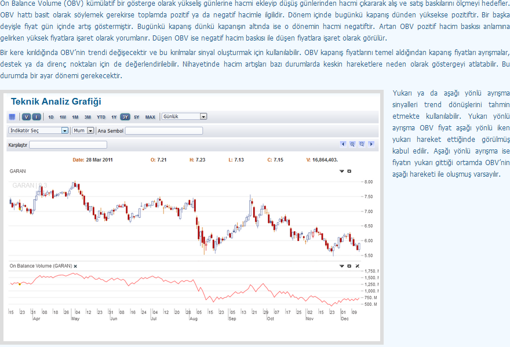Select the 1D time range
The height and width of the screenshot is (347, 510).
(51, 117)
